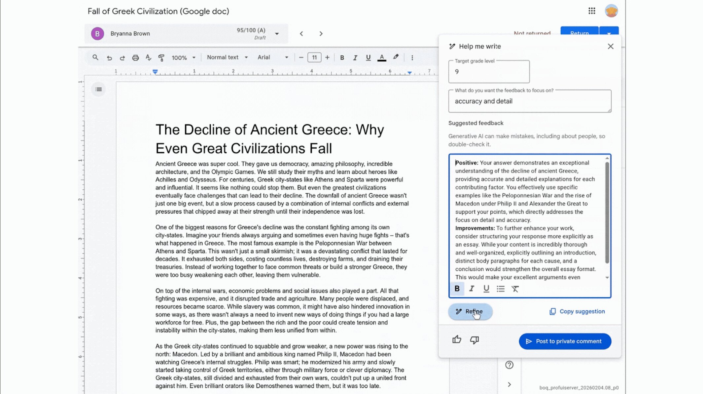
Task: Open the three-dot toolbar overflow menu
Action: [412, 57]
